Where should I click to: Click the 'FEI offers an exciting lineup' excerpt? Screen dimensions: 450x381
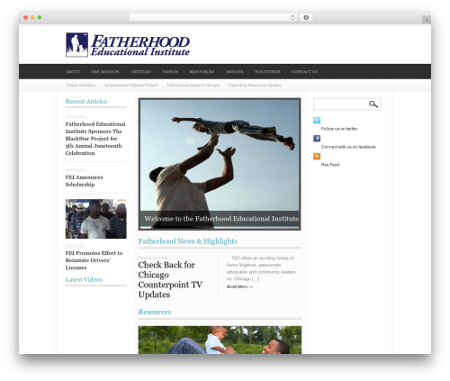point(261,268)
